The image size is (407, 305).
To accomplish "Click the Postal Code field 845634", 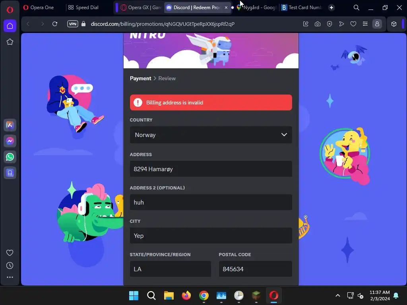I will pyautogui.click(x=256, y=269).
